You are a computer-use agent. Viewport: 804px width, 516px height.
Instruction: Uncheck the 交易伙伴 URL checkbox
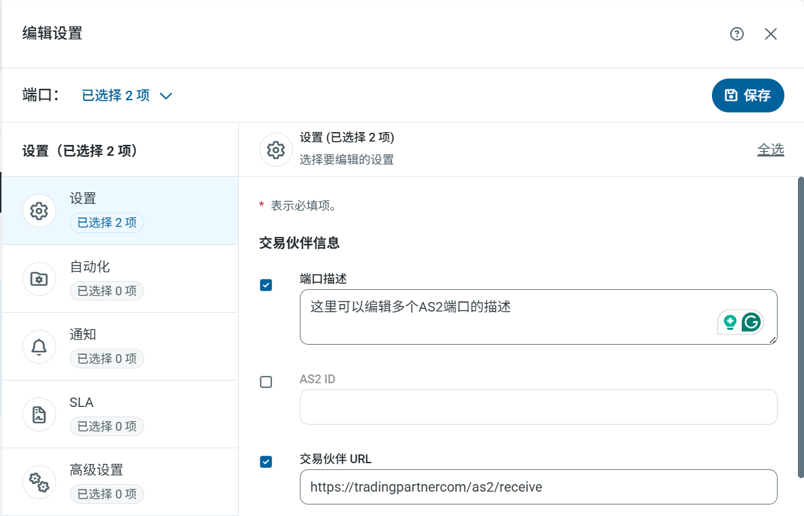[266, 462]
